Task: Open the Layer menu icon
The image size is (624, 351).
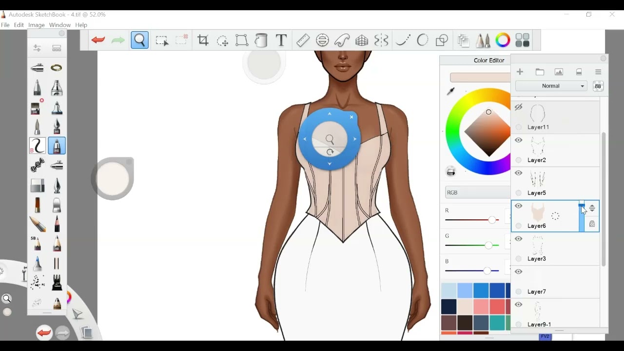Action: (599, 72)
